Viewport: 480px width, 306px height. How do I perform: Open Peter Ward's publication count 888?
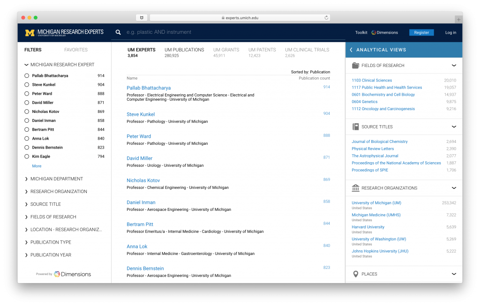pyautogui.click(x=327, y=135)
